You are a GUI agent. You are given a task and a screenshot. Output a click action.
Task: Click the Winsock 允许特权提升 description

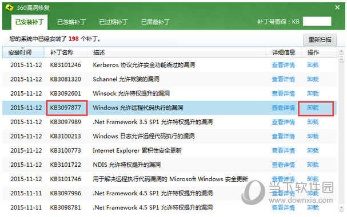coord(131,93)
